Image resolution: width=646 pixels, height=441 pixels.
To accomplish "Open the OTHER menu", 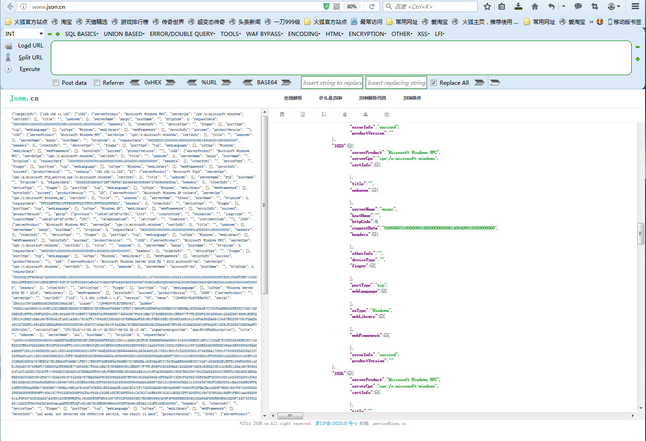I will click(x=402, y=34).
